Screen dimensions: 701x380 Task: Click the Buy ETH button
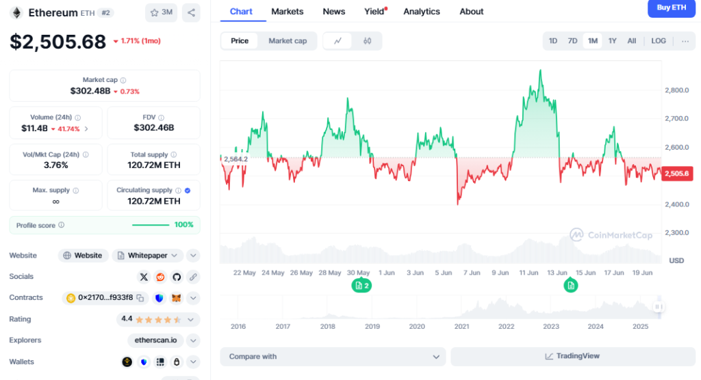pyautogui.click(x=671, y=8)
